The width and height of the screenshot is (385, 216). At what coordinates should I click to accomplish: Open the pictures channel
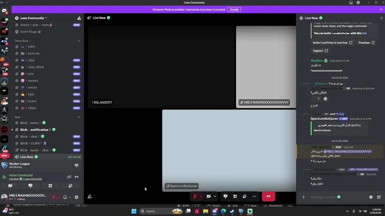[48, 53]
